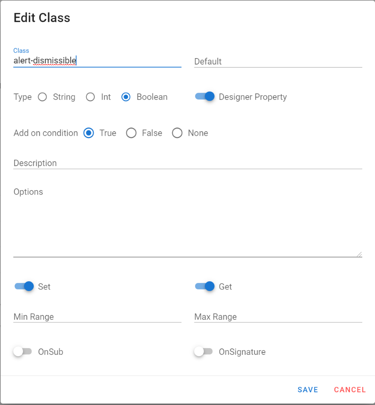
Task: Select the Int type radio button
Action: click(x=90, y=97)
